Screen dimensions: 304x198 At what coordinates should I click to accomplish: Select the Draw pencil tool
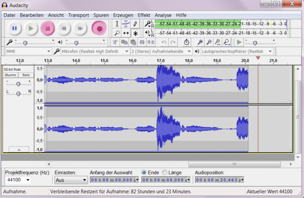[x=135, y=24]
